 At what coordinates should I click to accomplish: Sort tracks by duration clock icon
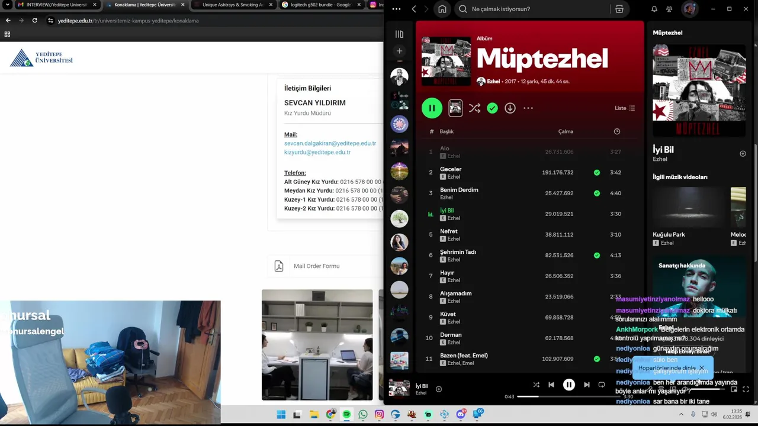pos(616,131)
